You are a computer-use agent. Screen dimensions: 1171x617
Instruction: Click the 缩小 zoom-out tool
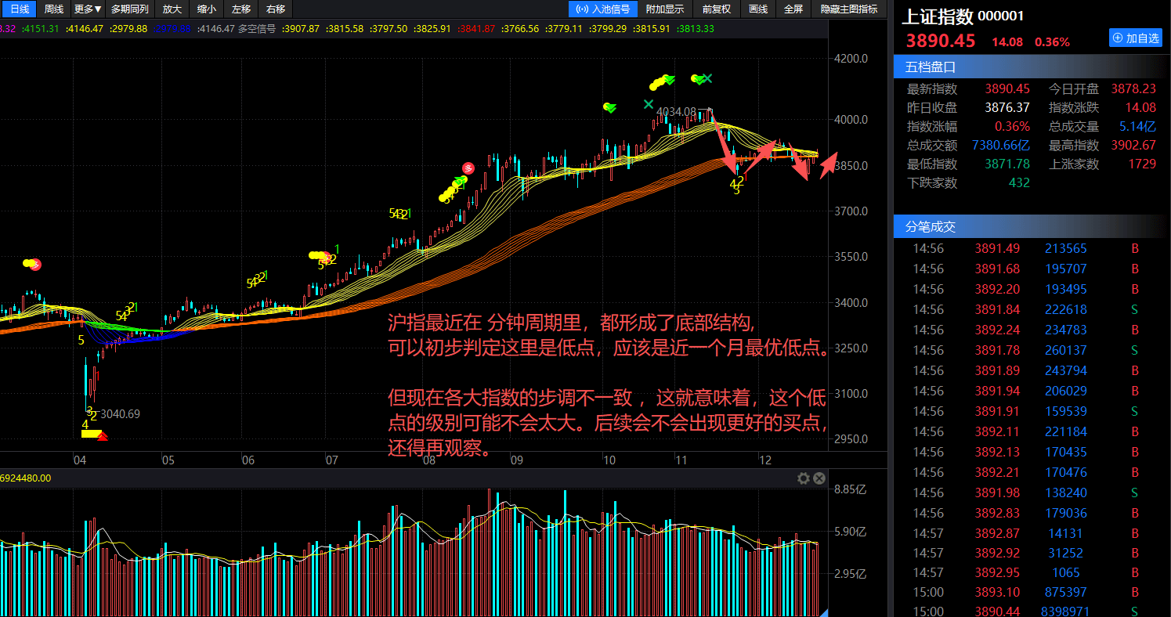tap(206, 9)
